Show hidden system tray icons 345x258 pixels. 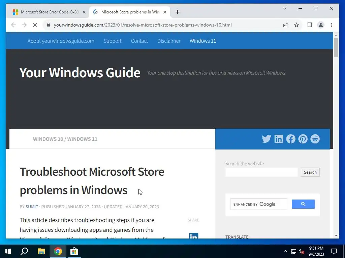[285, 251]
